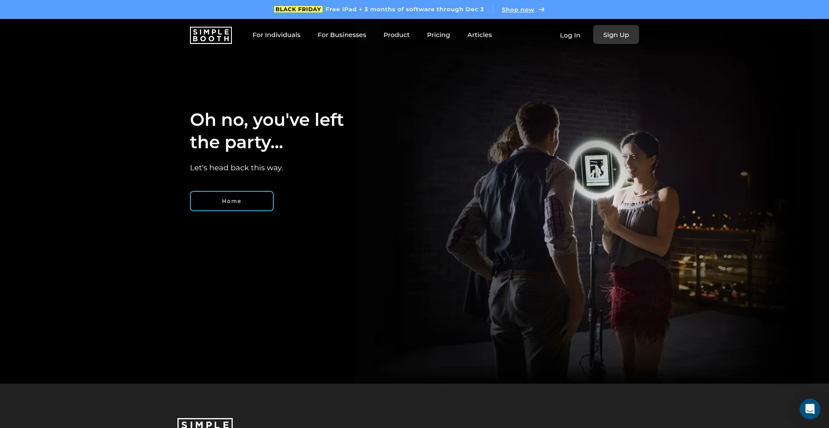
Task: Click the 'Let's head back this way' text
Action: pyautogui.click(x=237, y=168)
